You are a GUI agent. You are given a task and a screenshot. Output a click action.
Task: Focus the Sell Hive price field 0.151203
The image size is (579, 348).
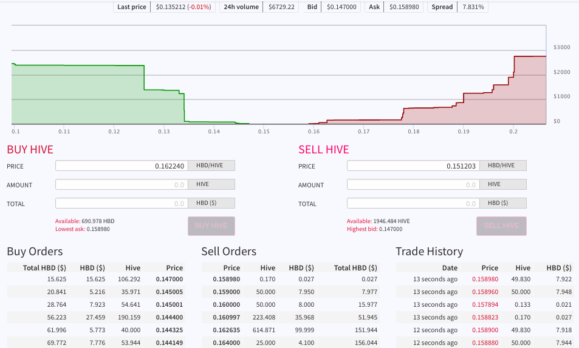tap(414, 166)
